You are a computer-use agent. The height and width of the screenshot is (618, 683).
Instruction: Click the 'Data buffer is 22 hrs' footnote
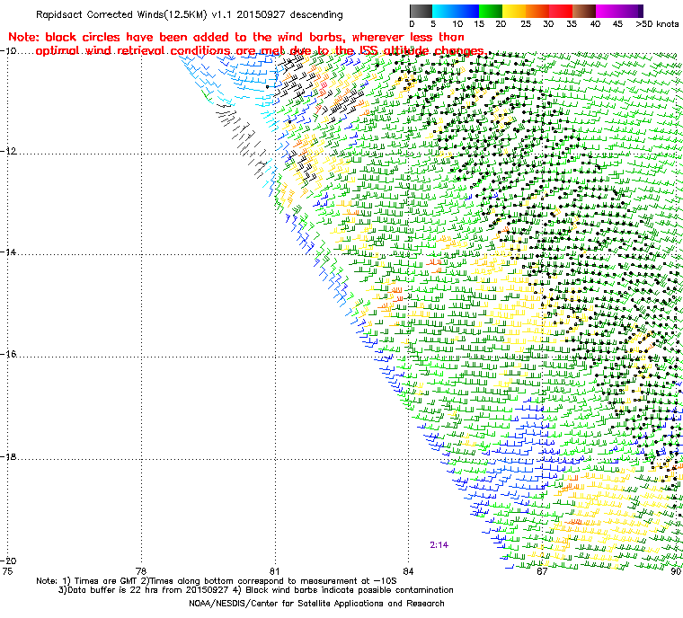256,590
